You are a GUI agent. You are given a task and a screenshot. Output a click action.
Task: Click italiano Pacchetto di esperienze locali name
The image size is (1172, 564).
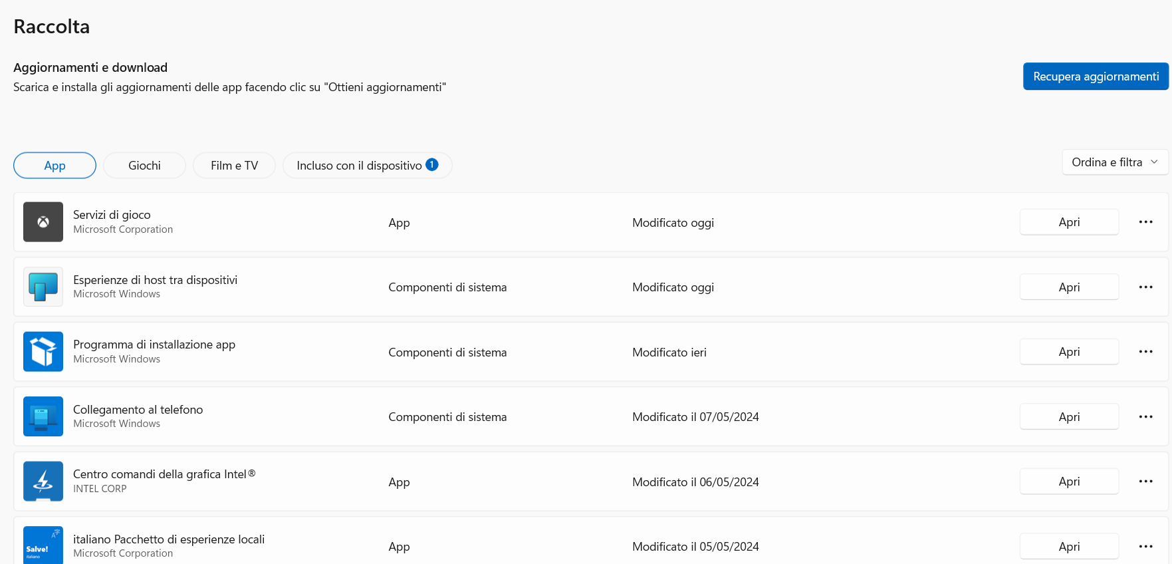point(169,539)
